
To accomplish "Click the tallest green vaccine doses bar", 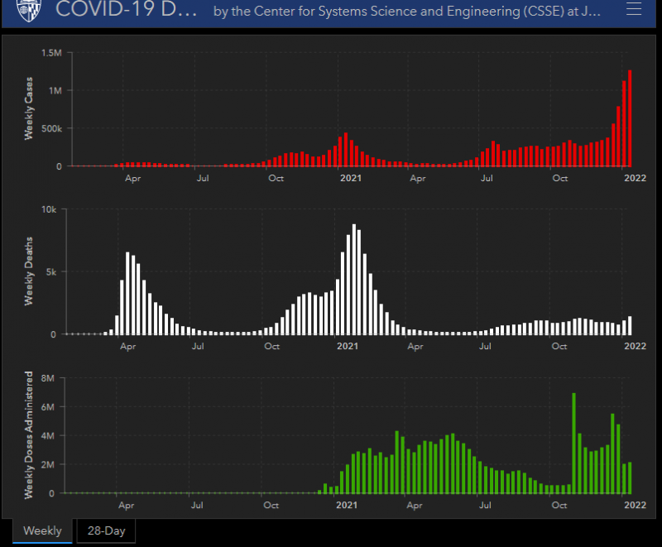I will [574, 443].
